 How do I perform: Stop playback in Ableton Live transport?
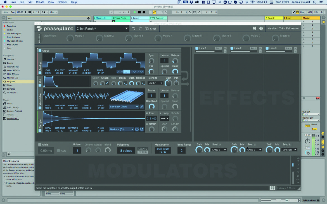pyautogui.click(x=139, y=12)
